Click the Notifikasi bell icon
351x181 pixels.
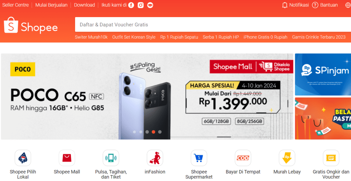[285, 5]
